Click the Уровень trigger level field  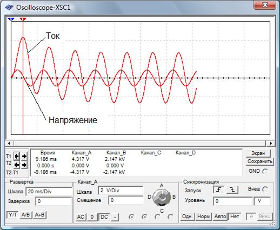[x=233, y=201]
